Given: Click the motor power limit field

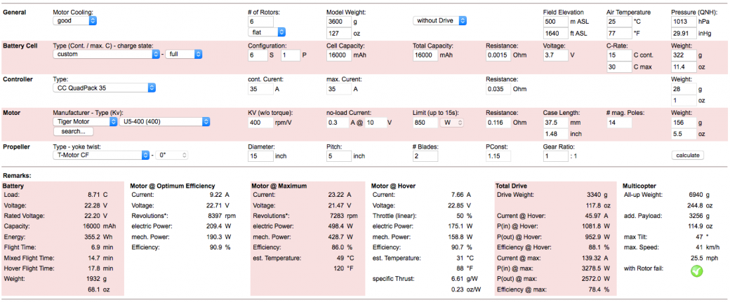Looking at the screenshot, I should click(x=425, y=123).
